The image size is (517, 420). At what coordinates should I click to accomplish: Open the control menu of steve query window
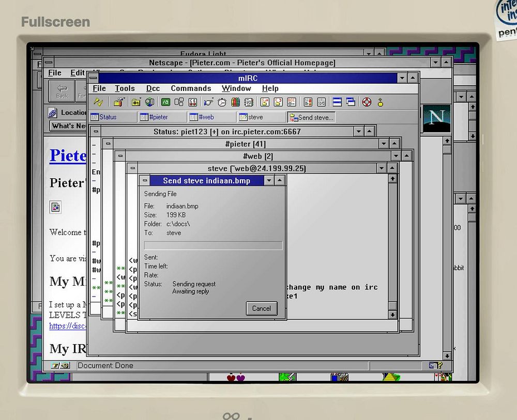(x=132, y=168)
